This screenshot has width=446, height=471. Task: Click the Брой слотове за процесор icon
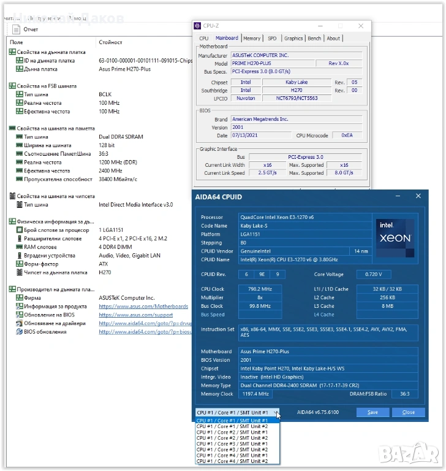pyautogui.click(x=18, y=230)
